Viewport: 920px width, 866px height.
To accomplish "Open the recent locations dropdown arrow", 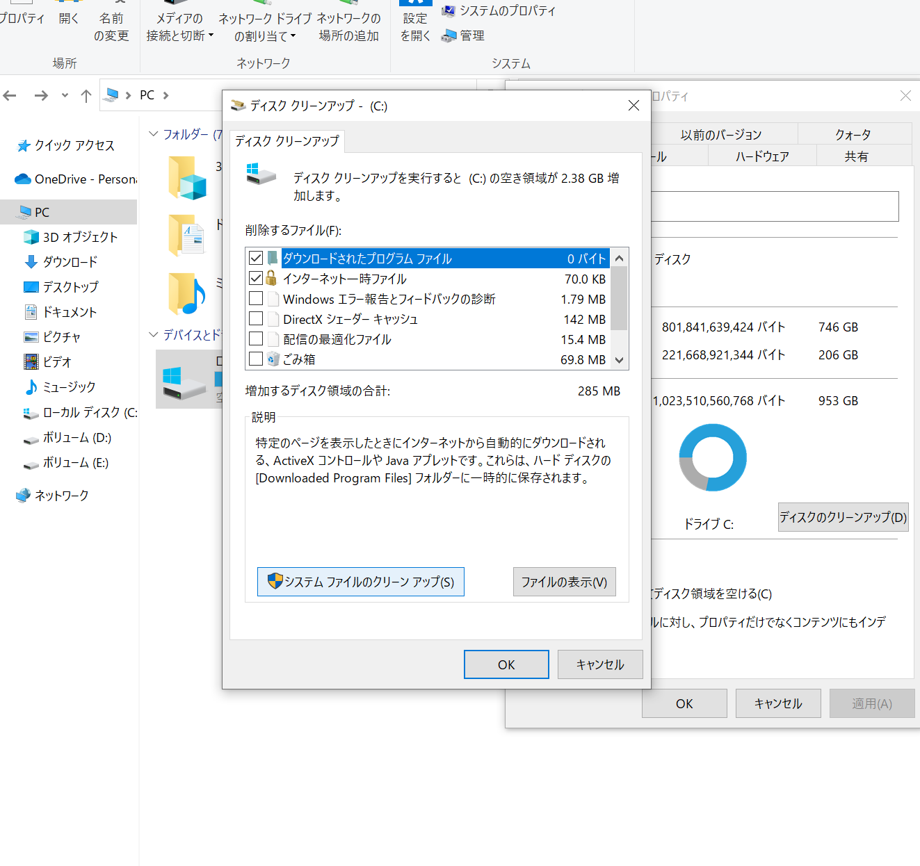I will (65, 96).
